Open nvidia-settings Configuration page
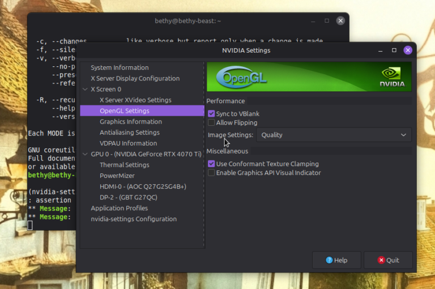Viewport: 435px width, 289px height. click(x=134, y=219)
